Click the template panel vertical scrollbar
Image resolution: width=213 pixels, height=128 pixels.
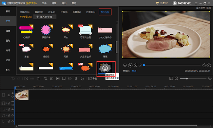pos(117,47)
